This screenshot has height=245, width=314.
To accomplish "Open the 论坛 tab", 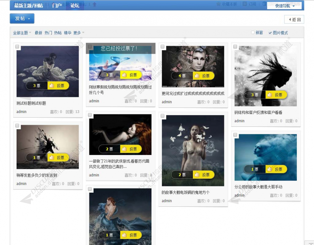I will point(75,6).
